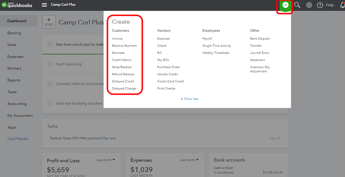Open the notifications bell icon
This screenshot has width=345, height=177.
pyautogui.click(x=342, y=5)
